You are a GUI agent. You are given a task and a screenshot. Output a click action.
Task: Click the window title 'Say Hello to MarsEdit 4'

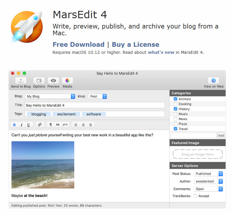(117, 73)
